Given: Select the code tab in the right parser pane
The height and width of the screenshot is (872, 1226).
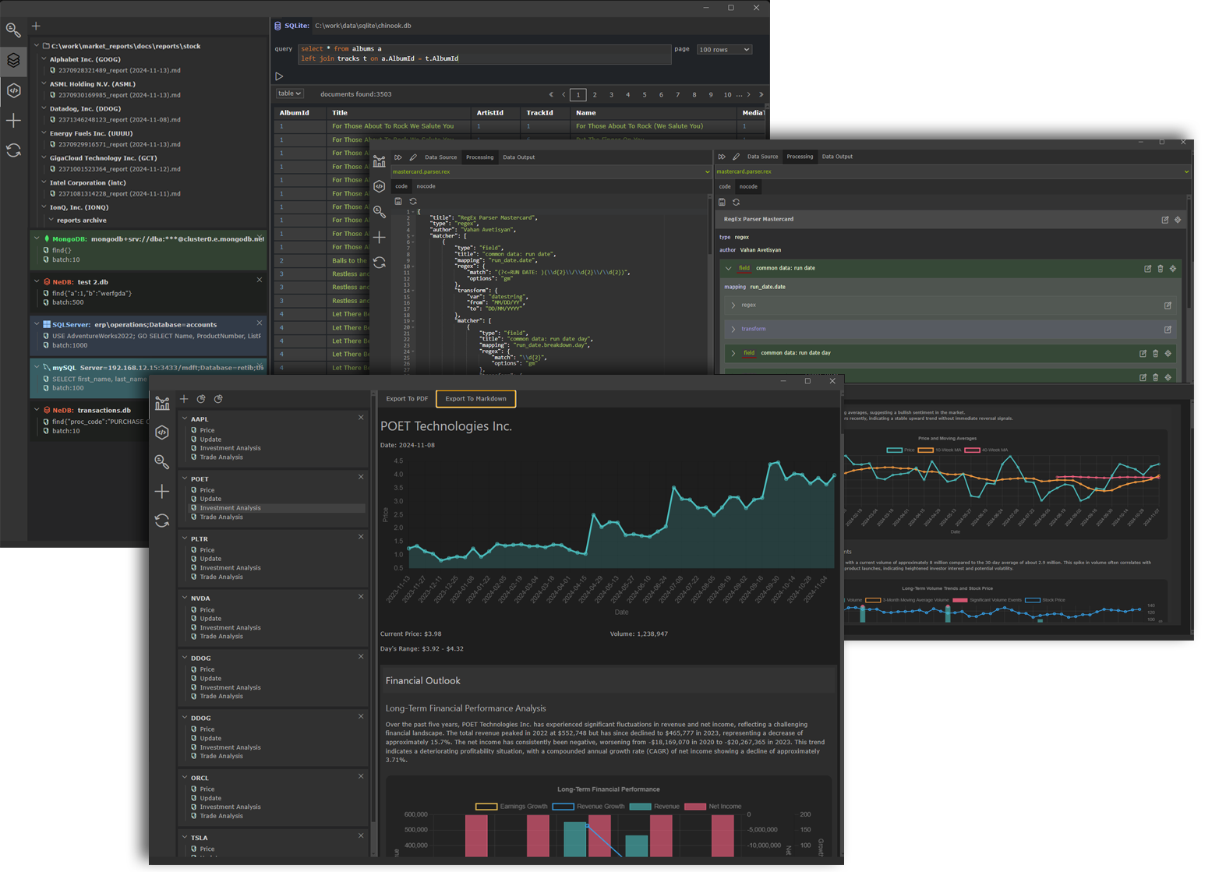Looking at the screenshot, I should coord(725,187).
